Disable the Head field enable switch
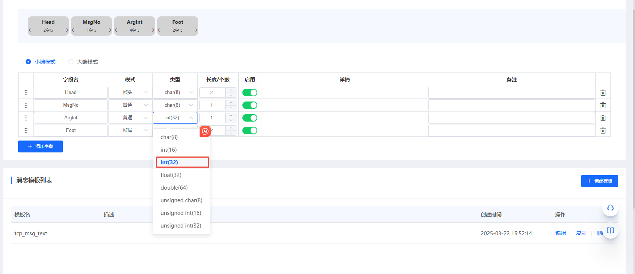This screenshot has height=274, width=635. pyautogui.click(x=249, y=93)
